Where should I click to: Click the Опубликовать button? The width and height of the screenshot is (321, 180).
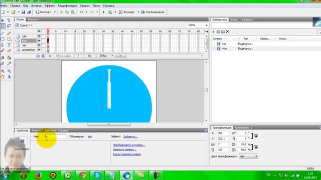(152, 12)
